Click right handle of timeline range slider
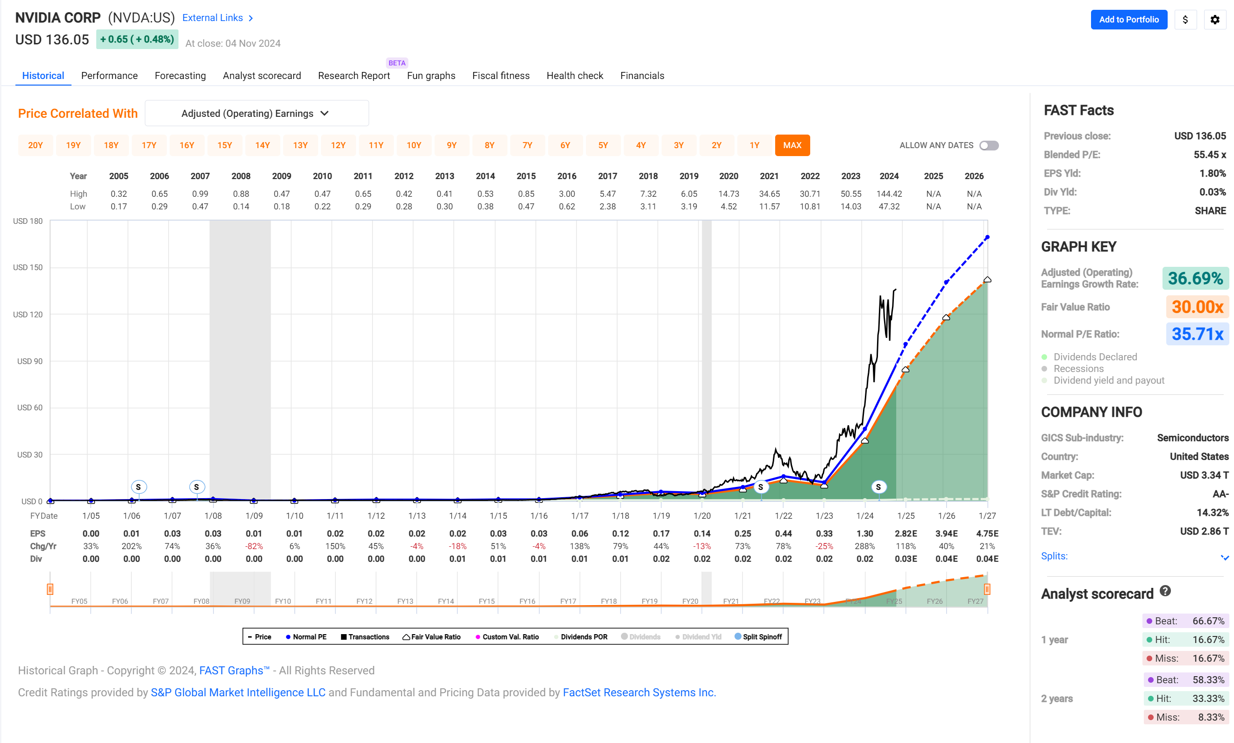Screen dimensions: 1234x743 click(987, 589)
